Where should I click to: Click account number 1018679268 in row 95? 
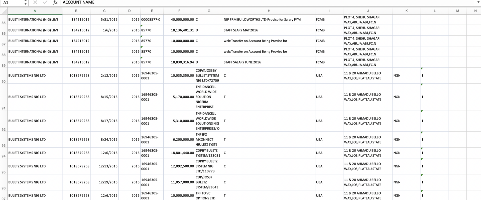coord(76,166)
